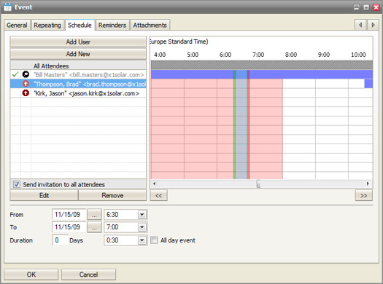Click the right arrow tab scroll icon

pos(373,25)
